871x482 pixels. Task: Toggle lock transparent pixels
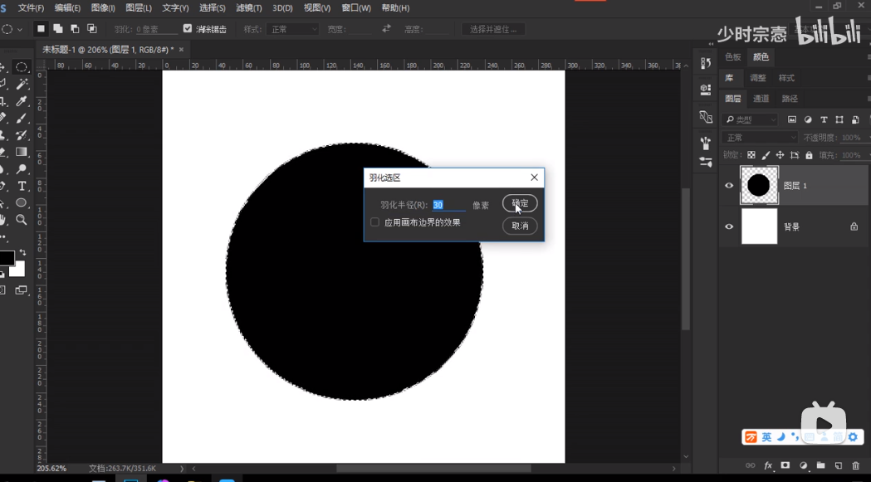point(751,155)
